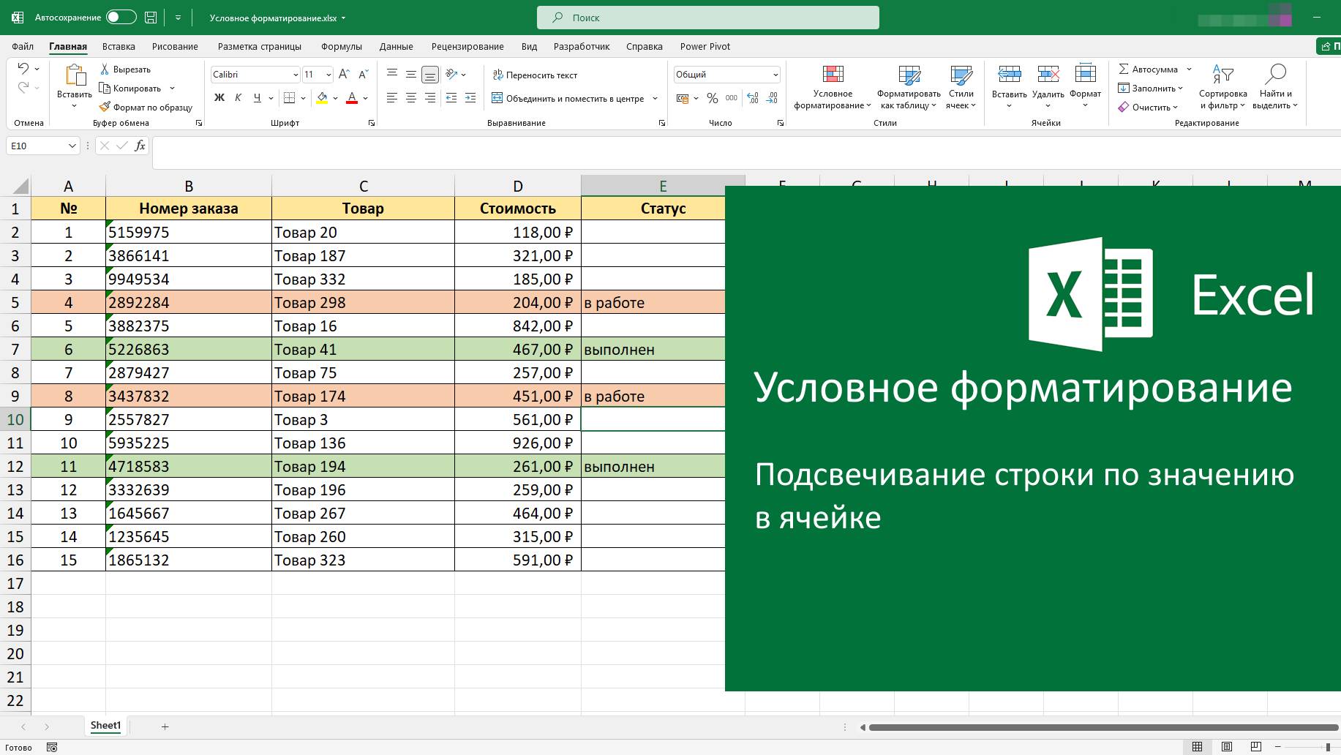Click the Decrease Indent icon
Screen dimensions: 1341x755
coord(451,97)
